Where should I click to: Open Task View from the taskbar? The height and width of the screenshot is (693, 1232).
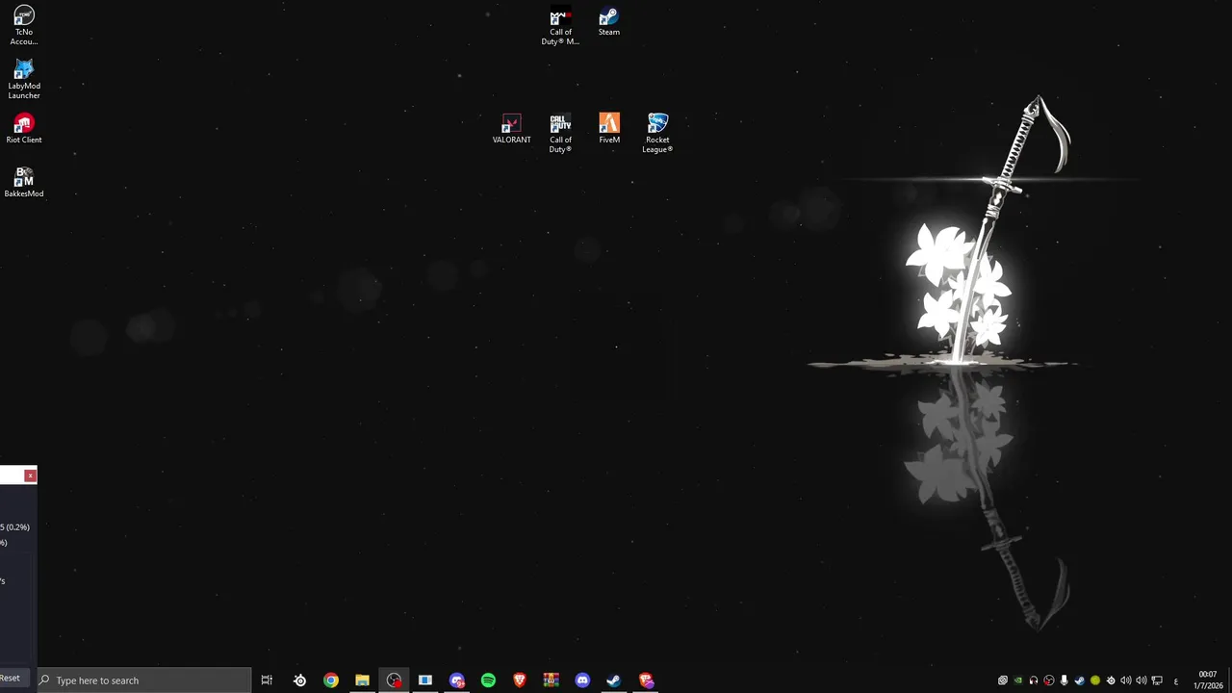(x=267, y=680)
